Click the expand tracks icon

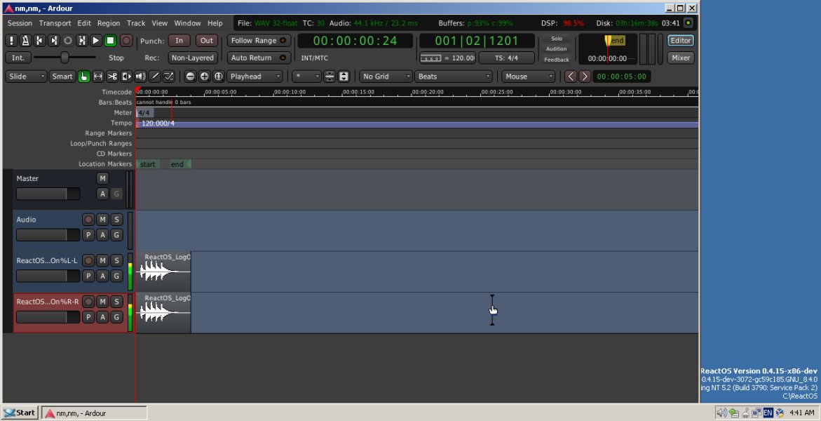click(x=344, y=76)
